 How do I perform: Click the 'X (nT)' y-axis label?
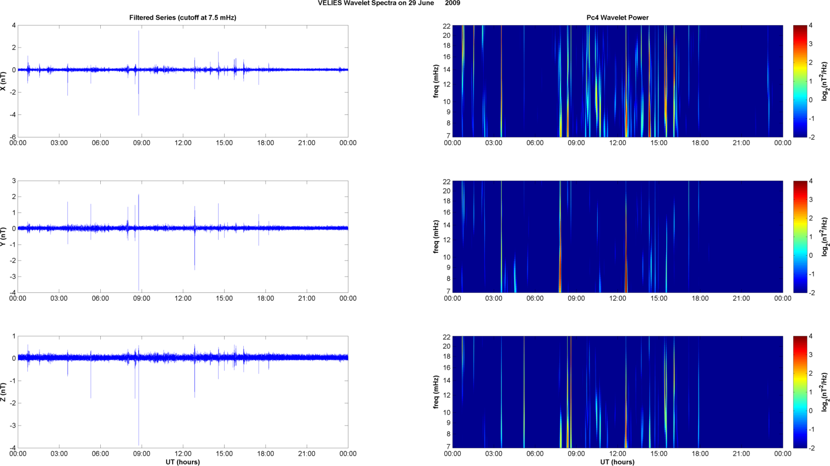pos(4,81)
